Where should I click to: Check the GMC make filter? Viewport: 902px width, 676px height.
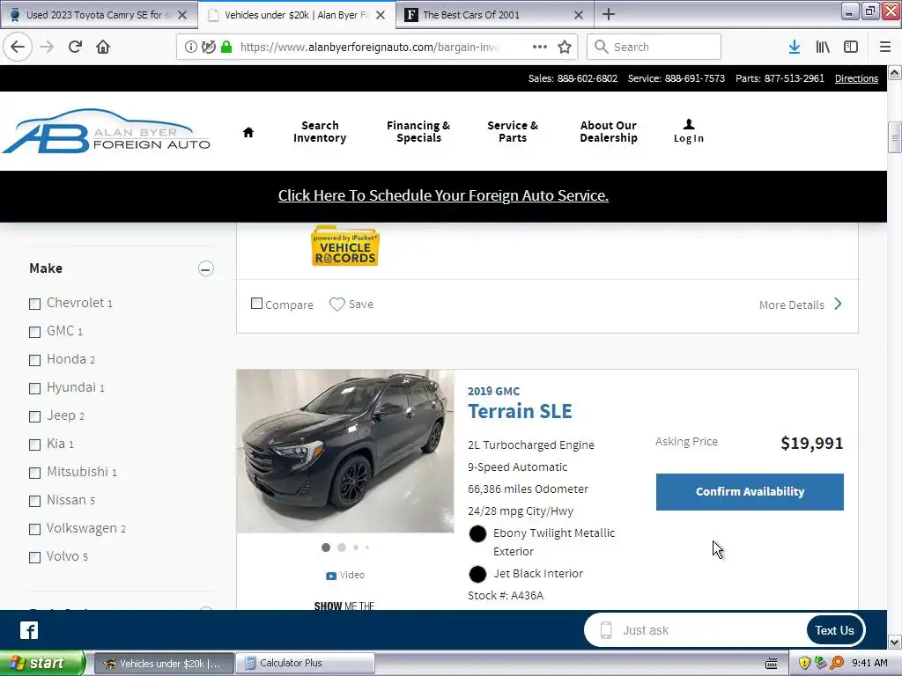[x=35, y=332]
